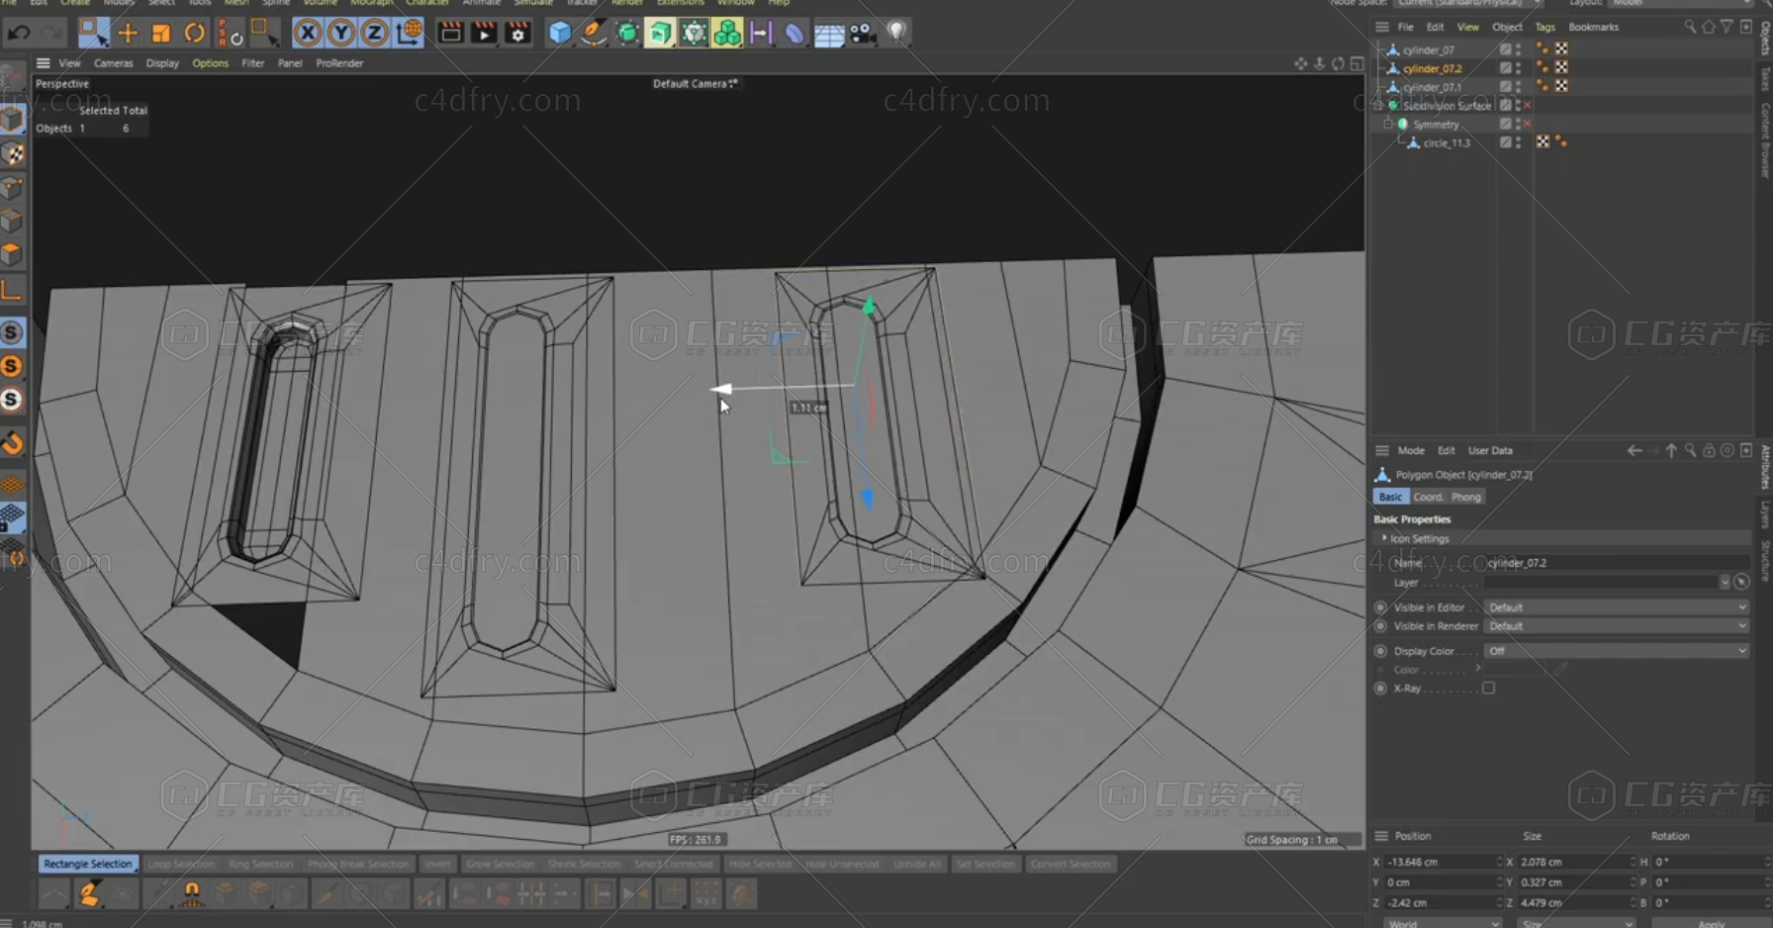The width and height of the screenshot is (1773, 928).
Task: Click the Rectangle Selection button
Action: click(87, 864)
